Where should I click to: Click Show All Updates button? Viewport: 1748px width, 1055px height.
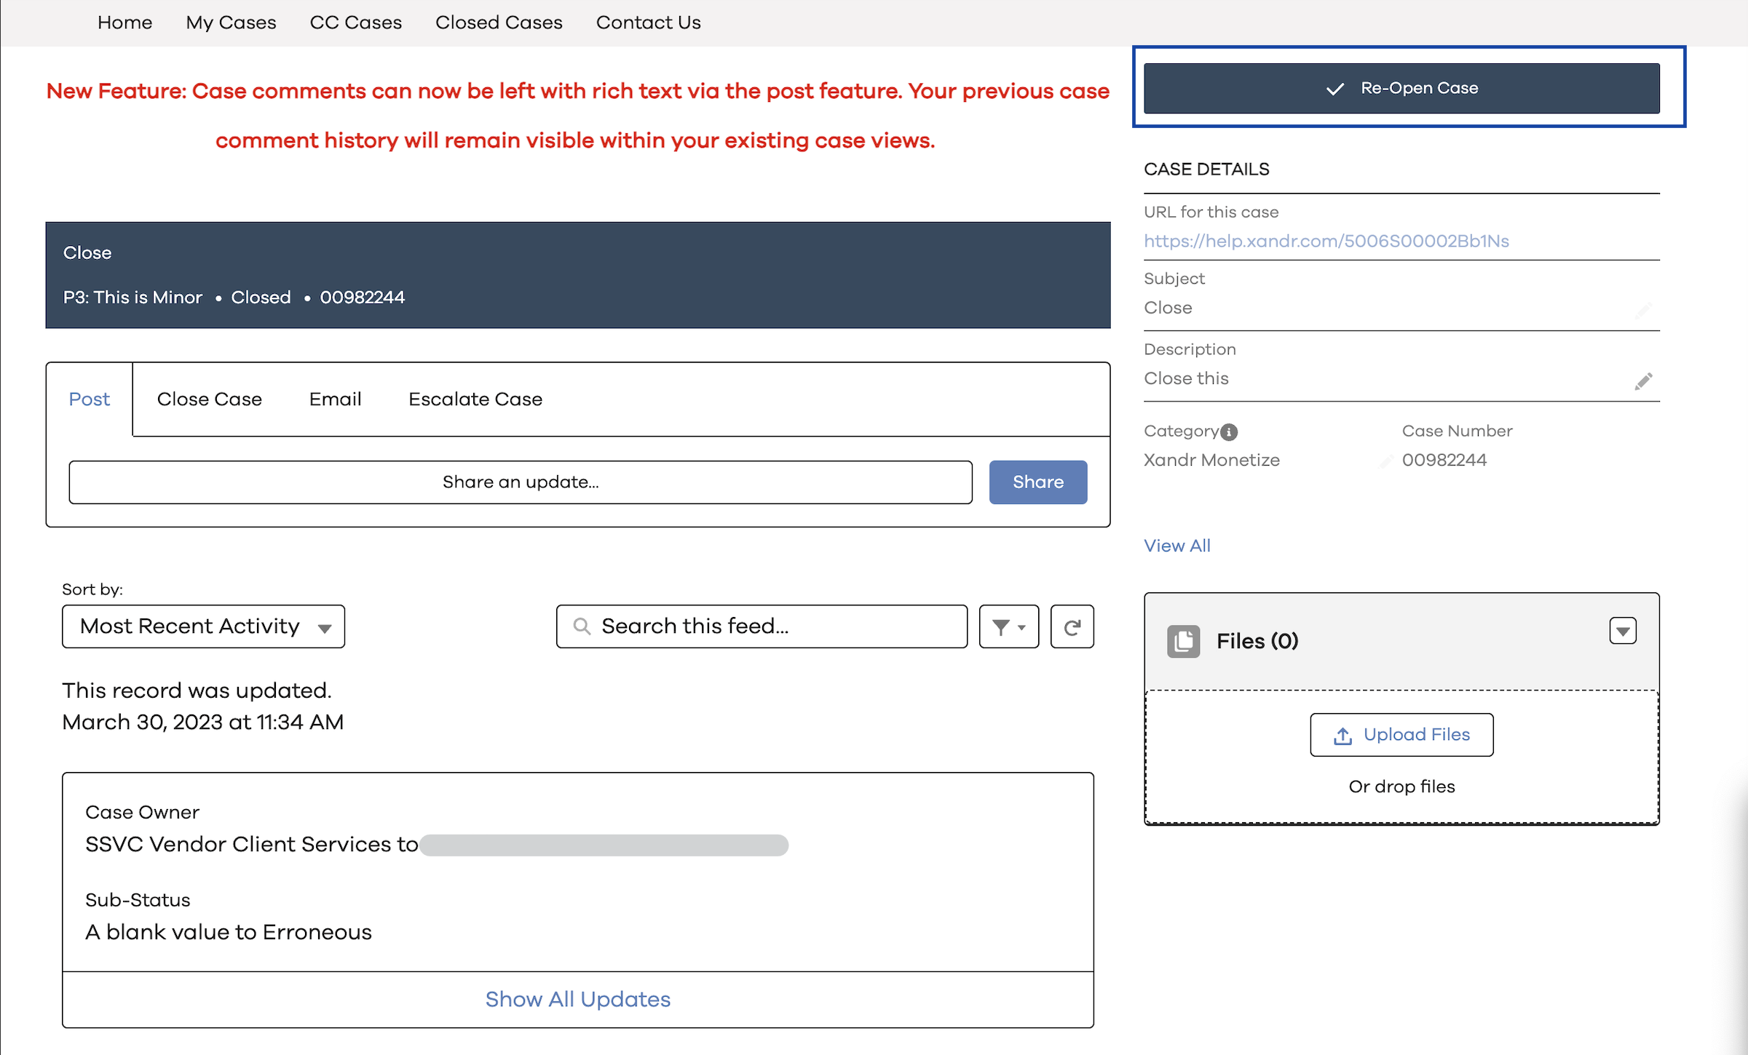pos(578,999)
